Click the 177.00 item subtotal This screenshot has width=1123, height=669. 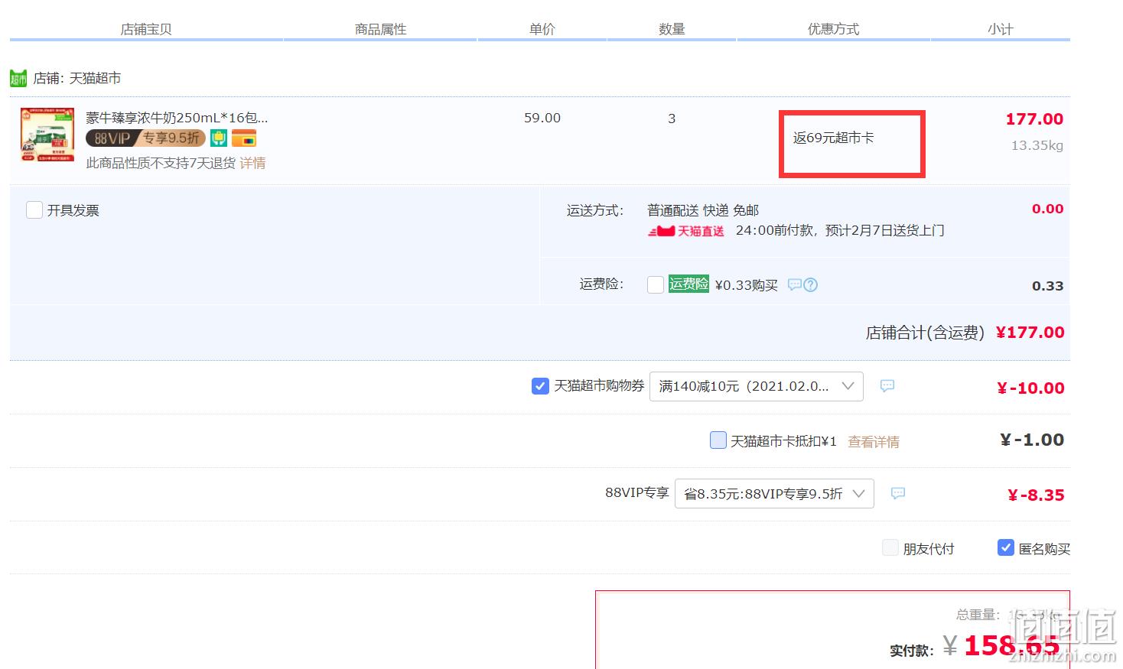point(1034,119)
